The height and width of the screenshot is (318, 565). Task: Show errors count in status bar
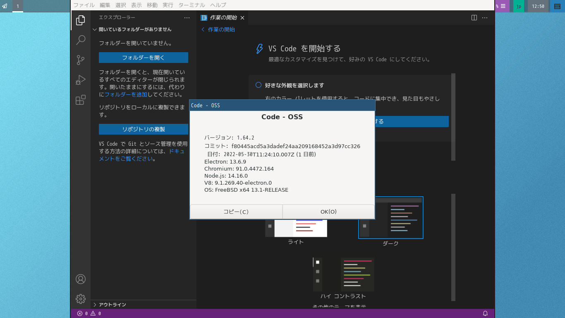[82, 313]
